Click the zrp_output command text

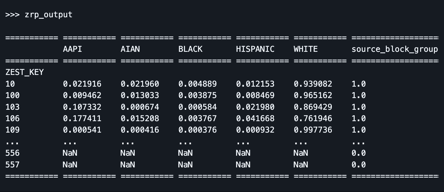pos(48,15)
